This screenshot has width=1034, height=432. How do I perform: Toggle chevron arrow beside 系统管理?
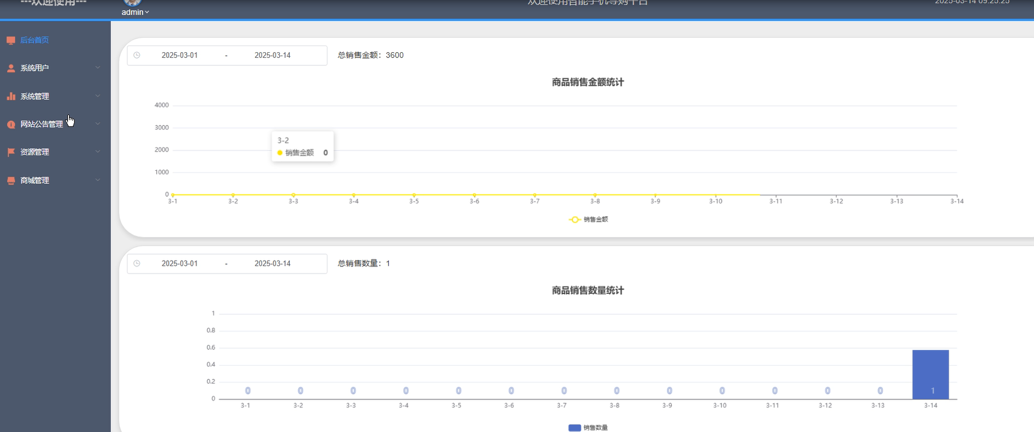98,96
